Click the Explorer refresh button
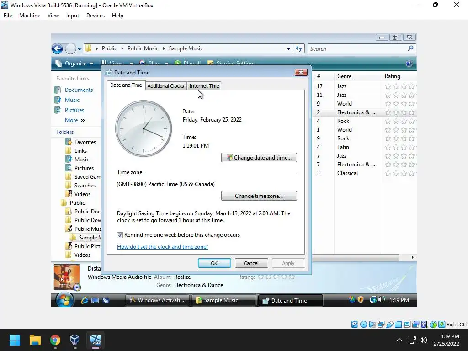Viewport: 468px width, 351px height. (299, 48)
